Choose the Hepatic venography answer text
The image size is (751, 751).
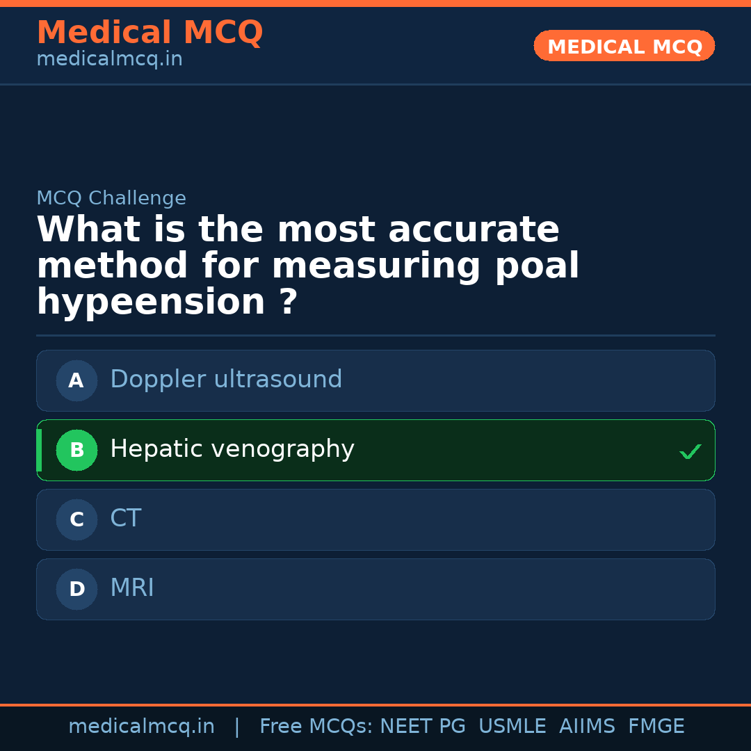click(232, 449)
